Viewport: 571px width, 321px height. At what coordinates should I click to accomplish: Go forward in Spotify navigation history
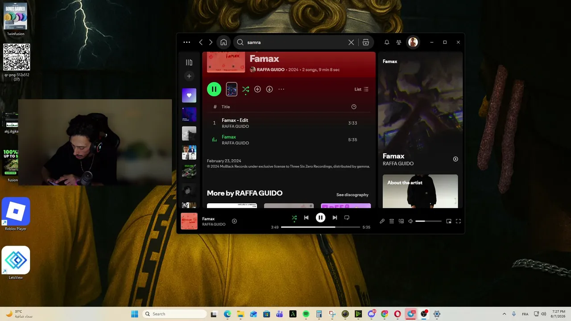[211, 42]
